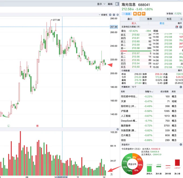The width and height of the screenshot is (183, 178).
Task: Select the 卖一 ask price 212.58
Action: click(x=136, y=48)
